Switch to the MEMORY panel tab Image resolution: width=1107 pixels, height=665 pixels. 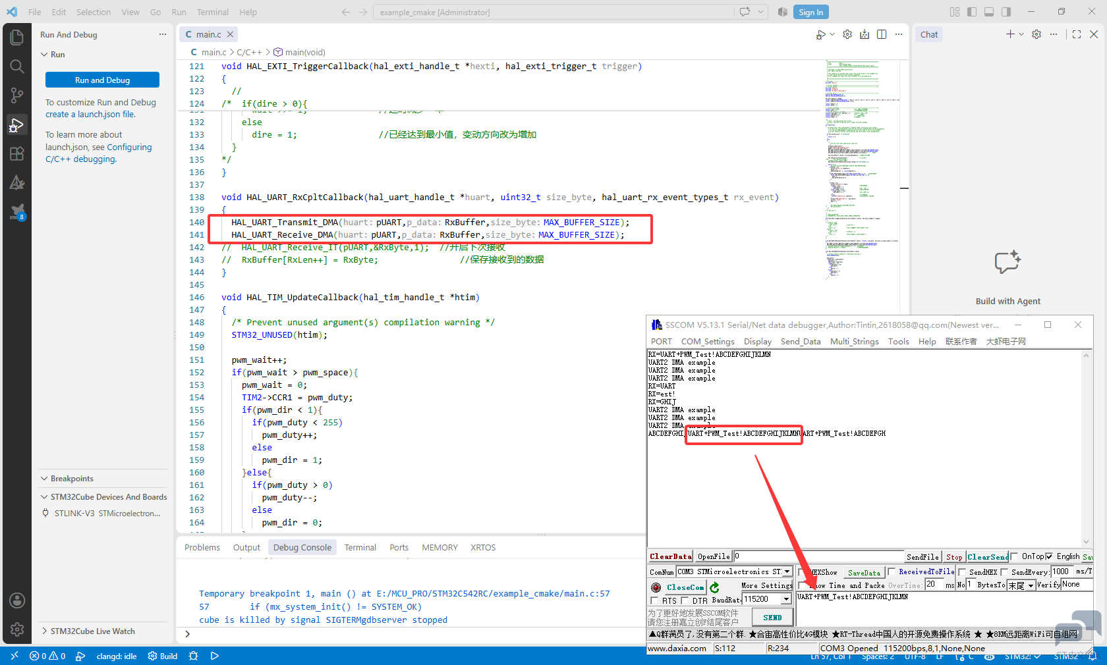[x=440, y=547]
